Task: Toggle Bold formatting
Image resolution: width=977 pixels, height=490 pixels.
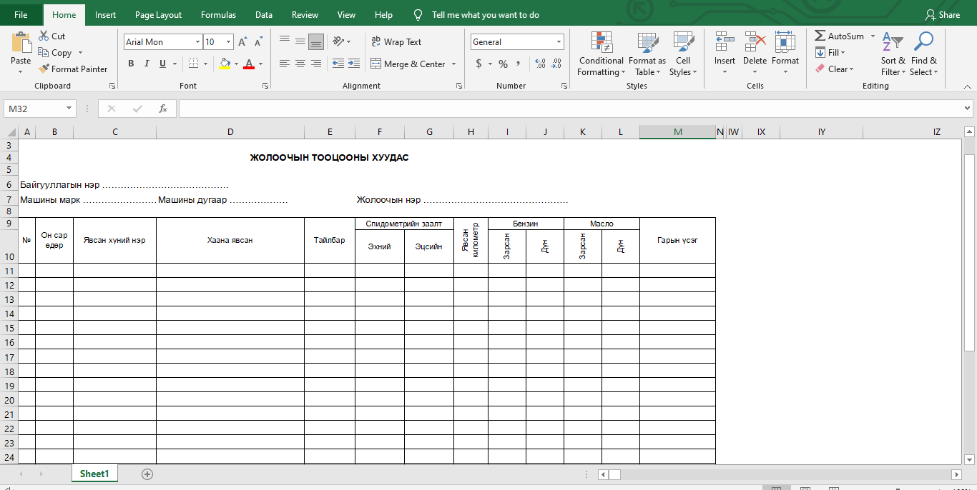Action: [x=131, y=64]
